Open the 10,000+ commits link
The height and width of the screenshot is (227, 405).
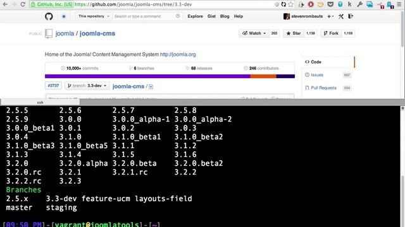(x=80, y=68)
